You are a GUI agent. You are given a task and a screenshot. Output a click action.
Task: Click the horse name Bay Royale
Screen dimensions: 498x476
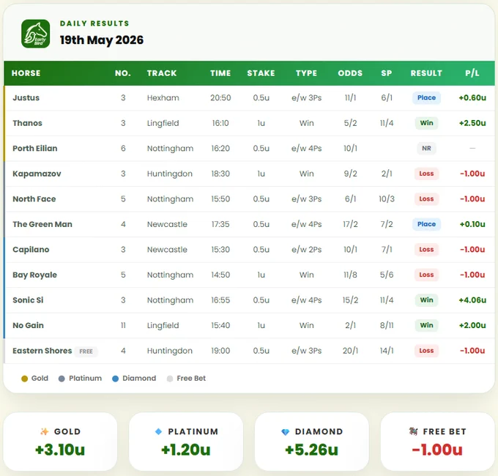34,275
